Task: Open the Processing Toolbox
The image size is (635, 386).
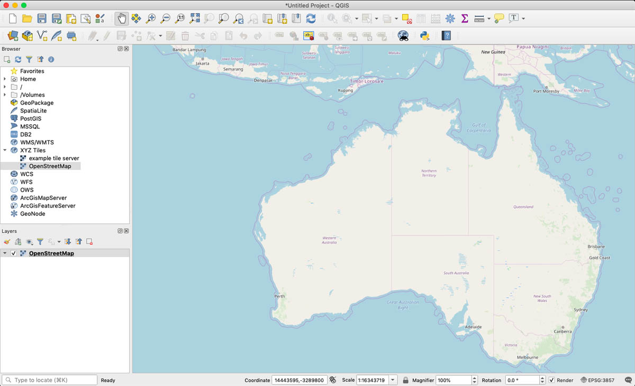Action: (450, 18)
